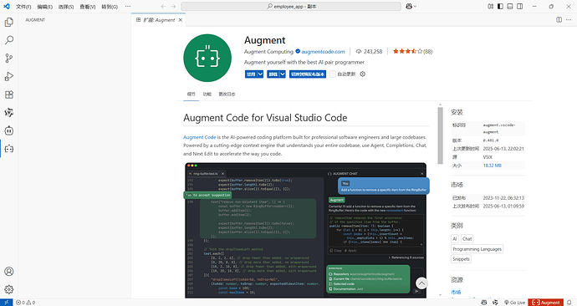Screen dimensions: 577x306
Task: Open the Go menu (转到)
Action: (x=110, y=6)
